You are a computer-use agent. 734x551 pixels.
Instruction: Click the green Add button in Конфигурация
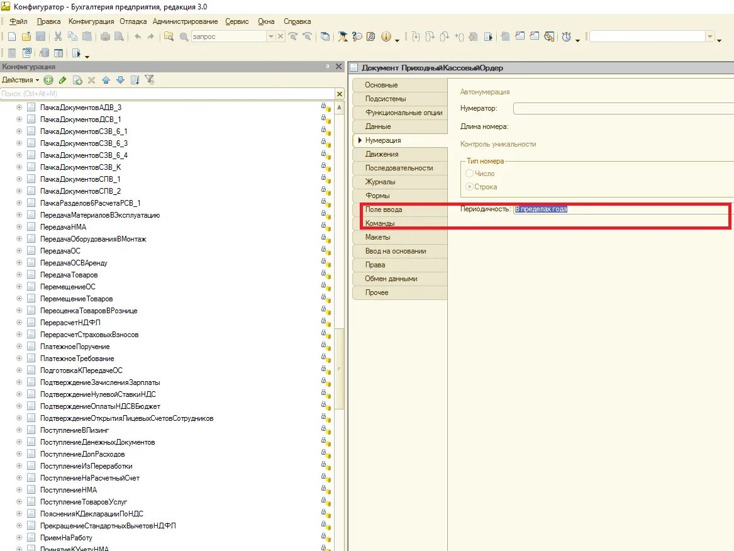point(48,80)
